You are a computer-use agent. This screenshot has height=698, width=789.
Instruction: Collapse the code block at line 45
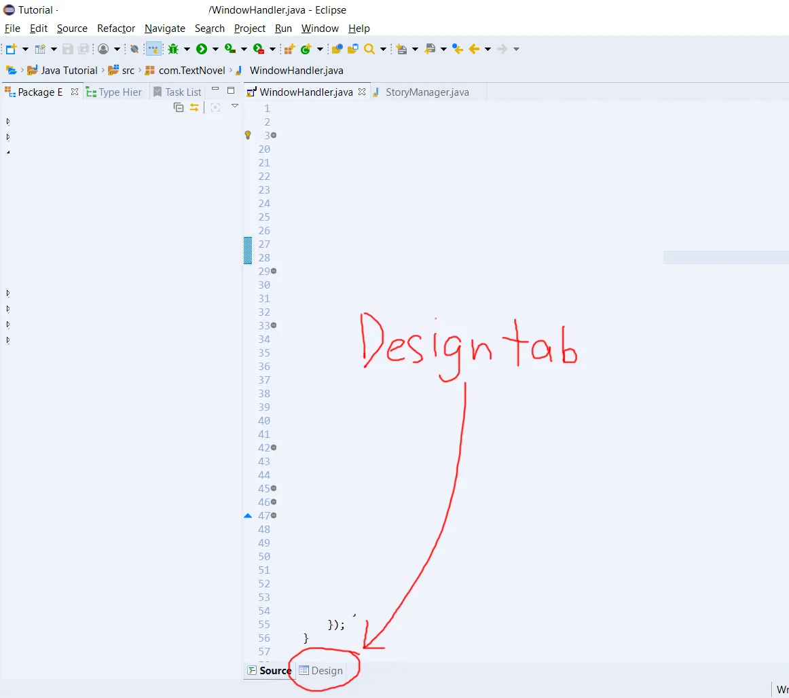click(x=274, y=489)
